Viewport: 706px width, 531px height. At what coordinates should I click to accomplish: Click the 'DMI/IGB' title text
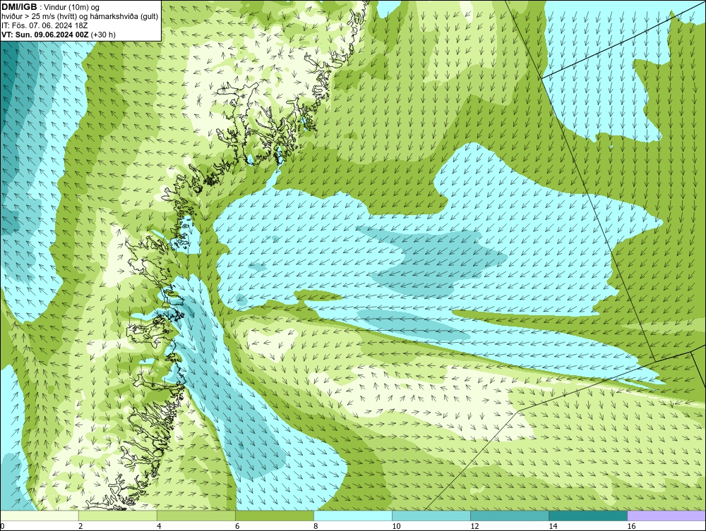(19, 7)
